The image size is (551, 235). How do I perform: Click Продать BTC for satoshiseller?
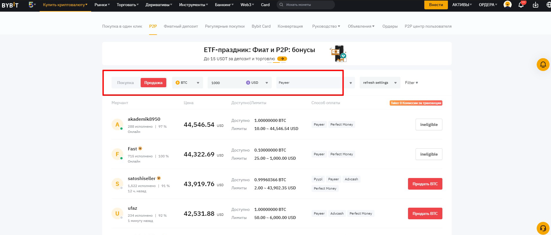(x=425, y=184)
